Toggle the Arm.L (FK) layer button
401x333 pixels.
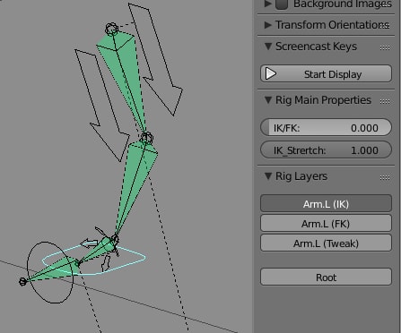326,224
